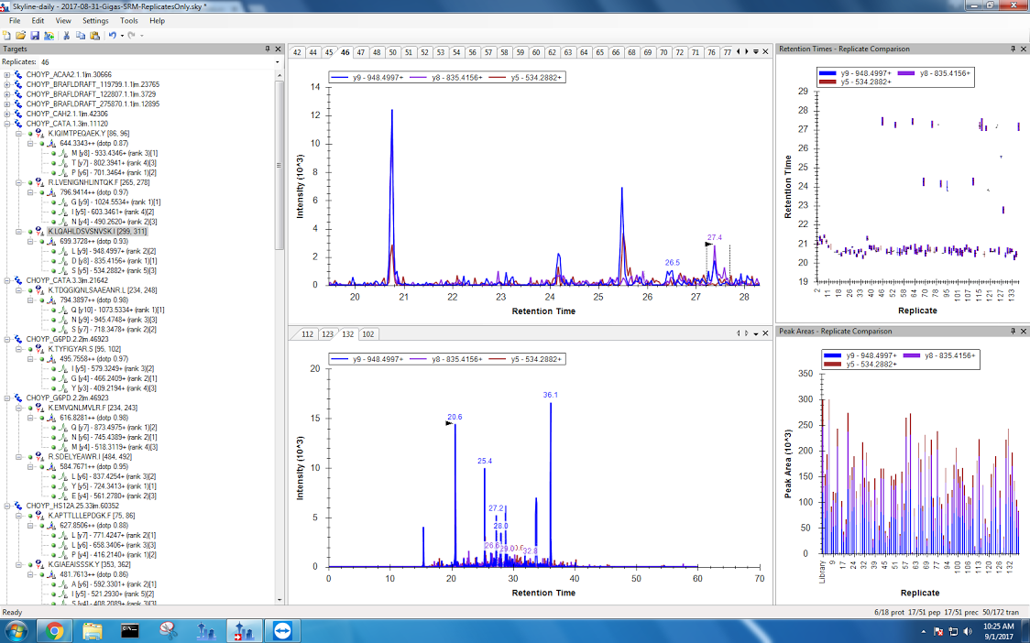Viewport: 1030px width, 643px height.
Task: Click the New Document toolbar icon
Action: click(7, 35)
